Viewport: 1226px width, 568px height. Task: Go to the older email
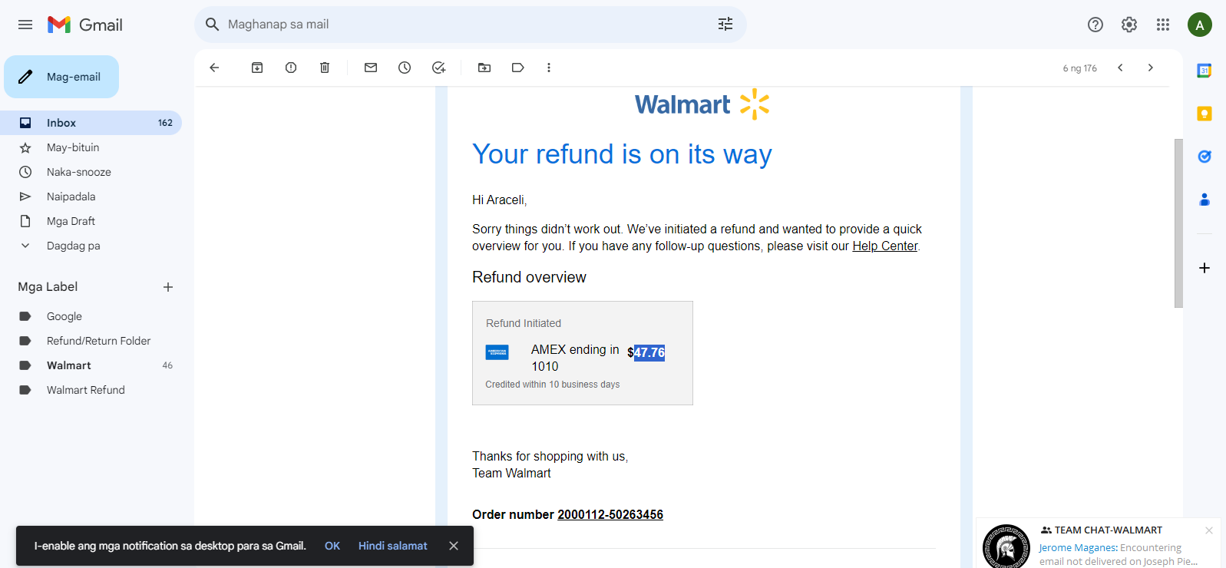coord(1151,68)
